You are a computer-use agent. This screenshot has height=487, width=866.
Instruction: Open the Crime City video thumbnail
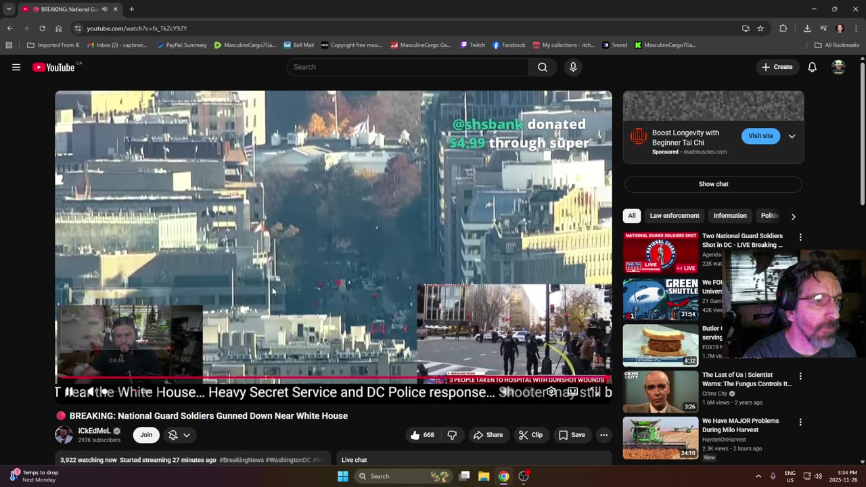(660, 392)
